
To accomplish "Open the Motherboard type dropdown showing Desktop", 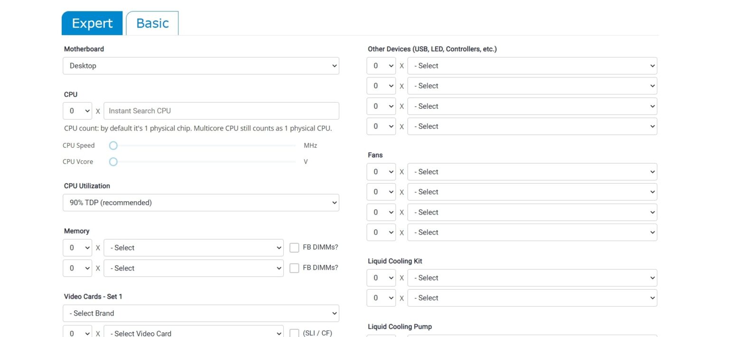I will pyautogui.click(x=201, y=66).
